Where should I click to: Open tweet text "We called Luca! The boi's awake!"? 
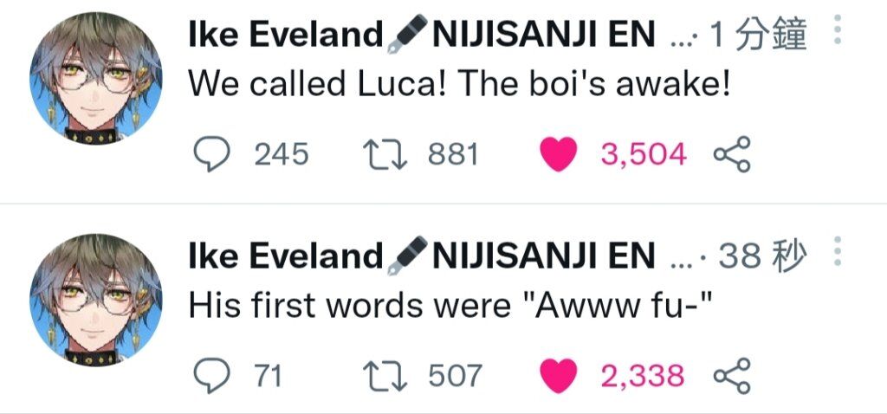point(459,84)
